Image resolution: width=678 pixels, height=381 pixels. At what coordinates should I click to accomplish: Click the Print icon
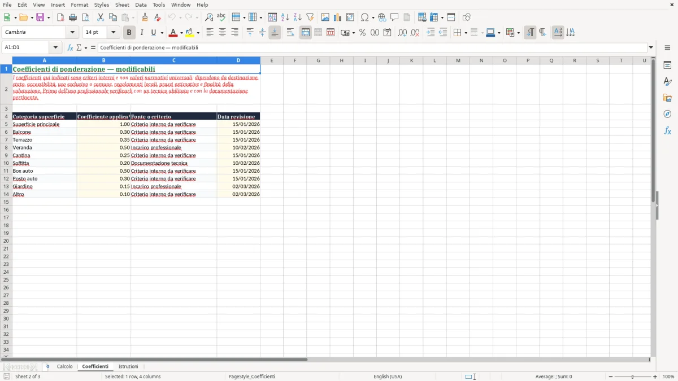(x=73, y=17)
